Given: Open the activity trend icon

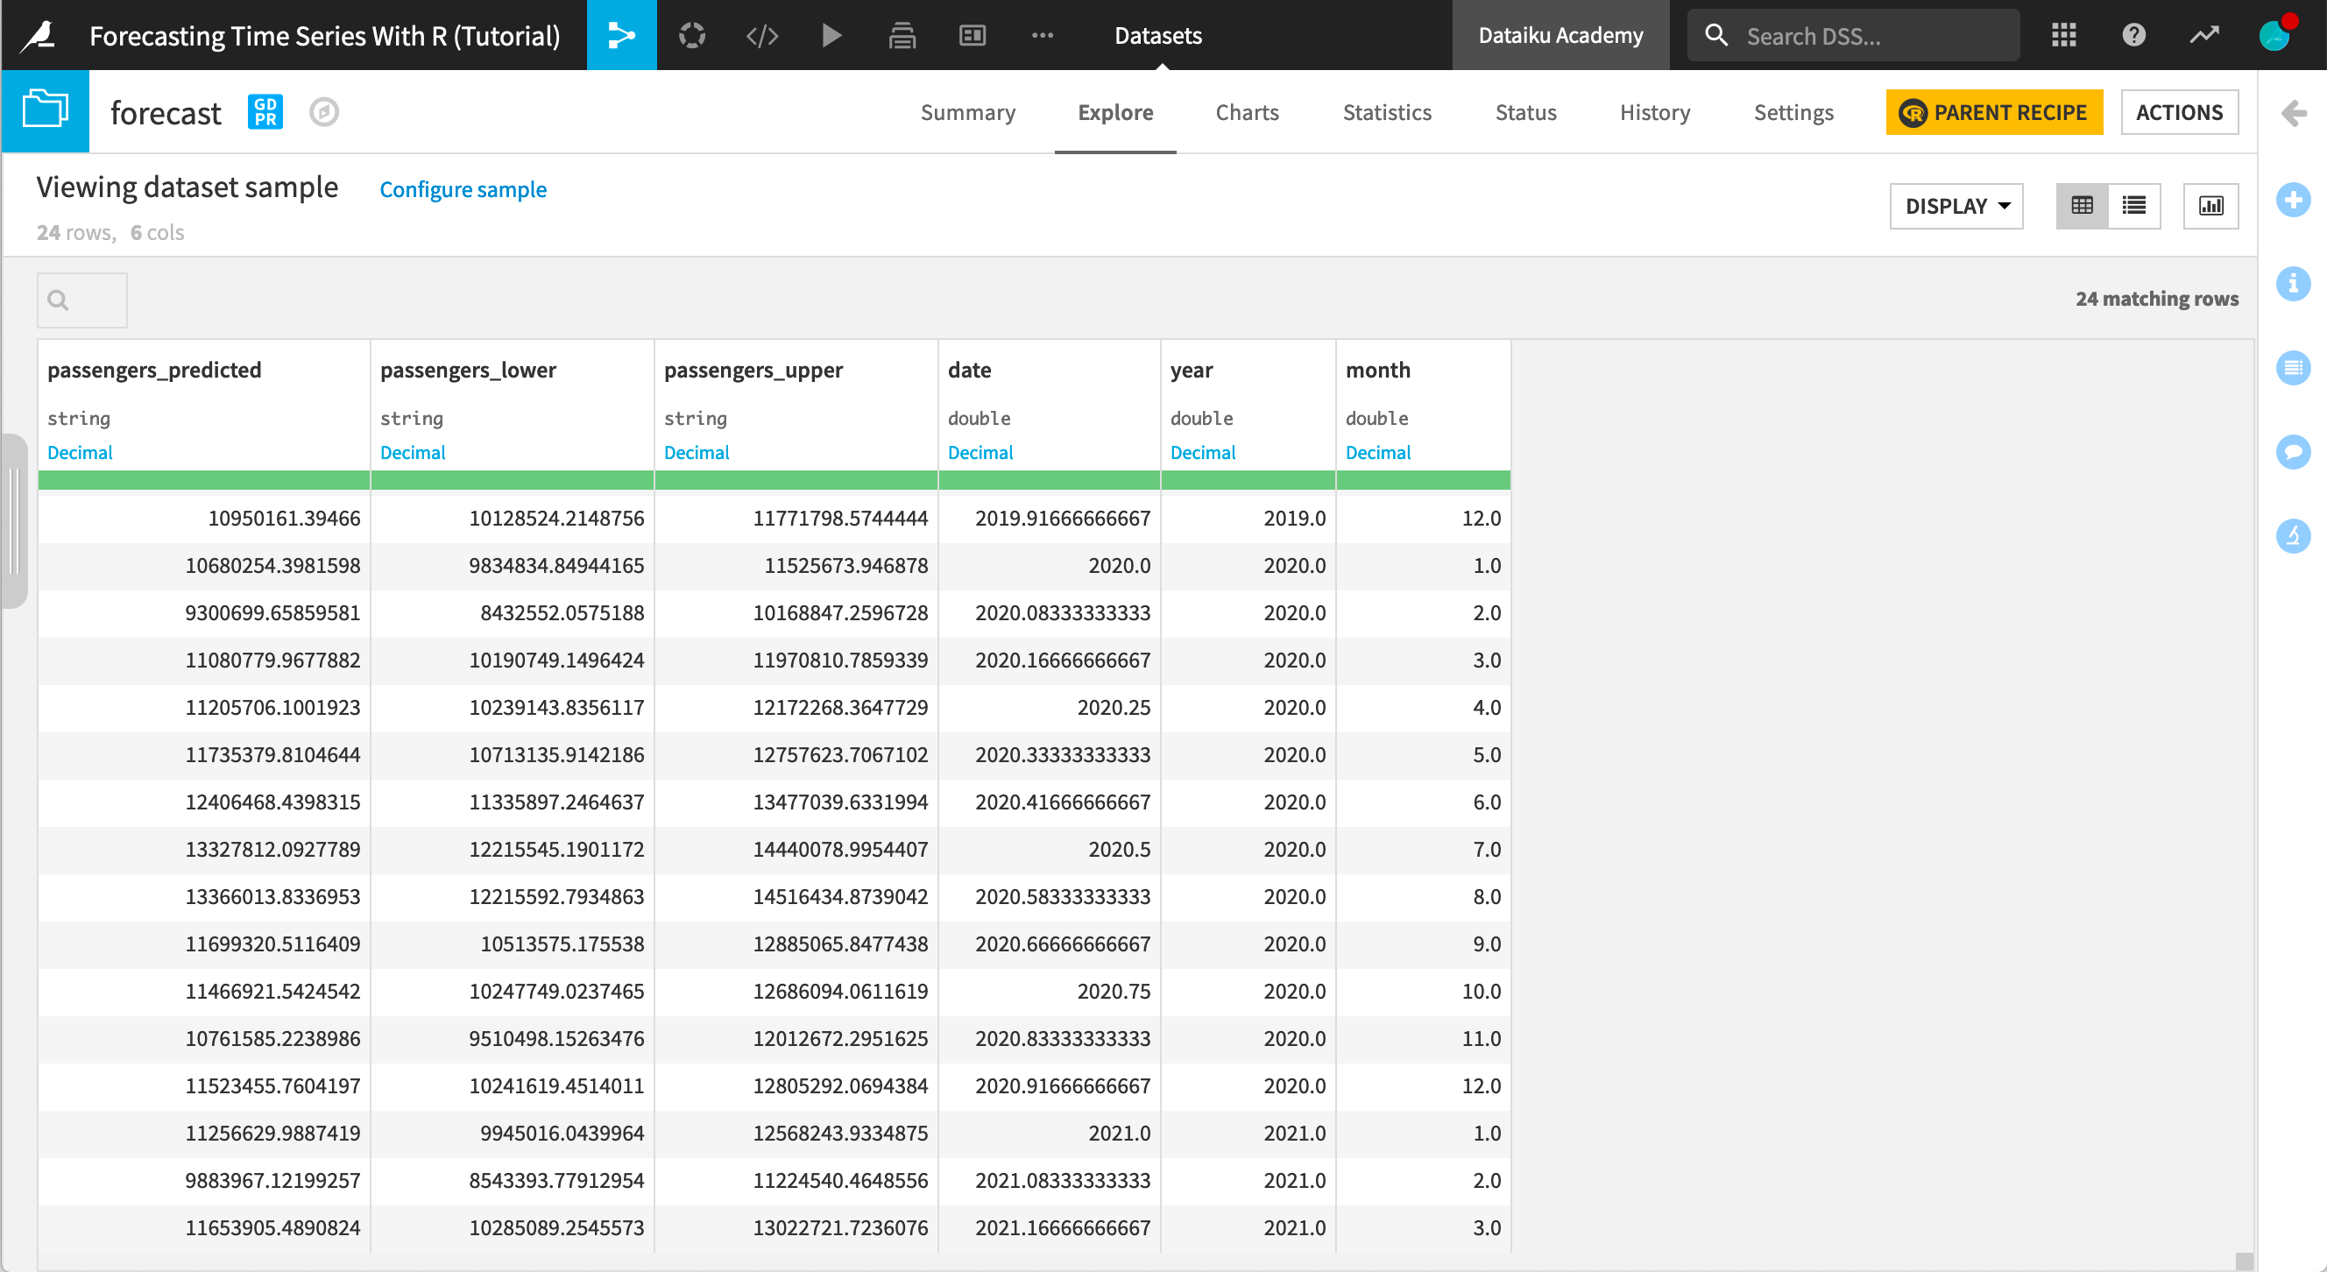Looking at the screenshot, I should click(2204, 35).
